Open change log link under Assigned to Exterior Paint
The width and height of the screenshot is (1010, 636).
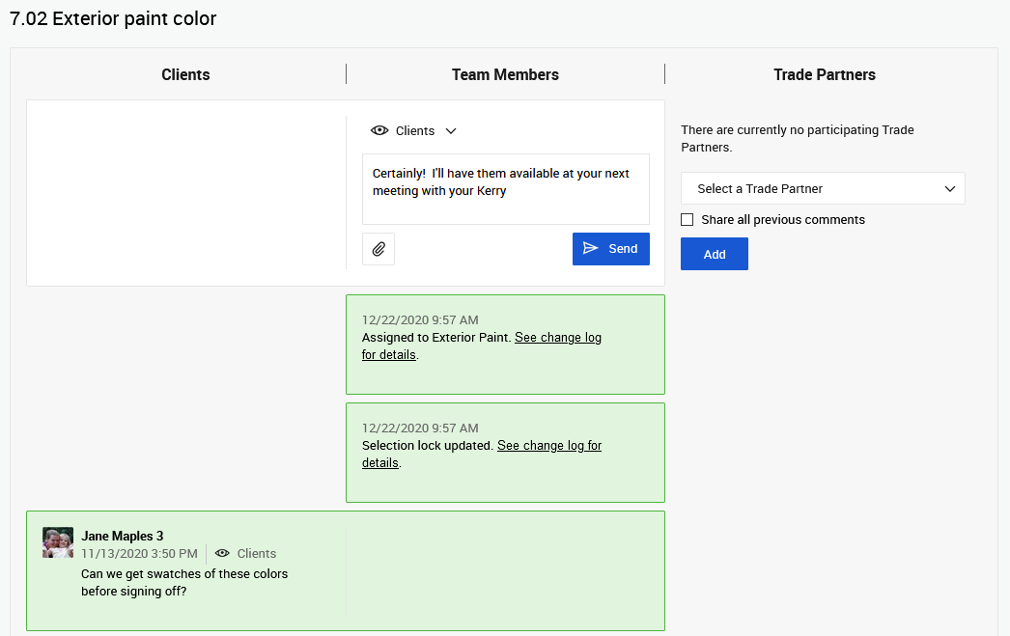(557, 338)
